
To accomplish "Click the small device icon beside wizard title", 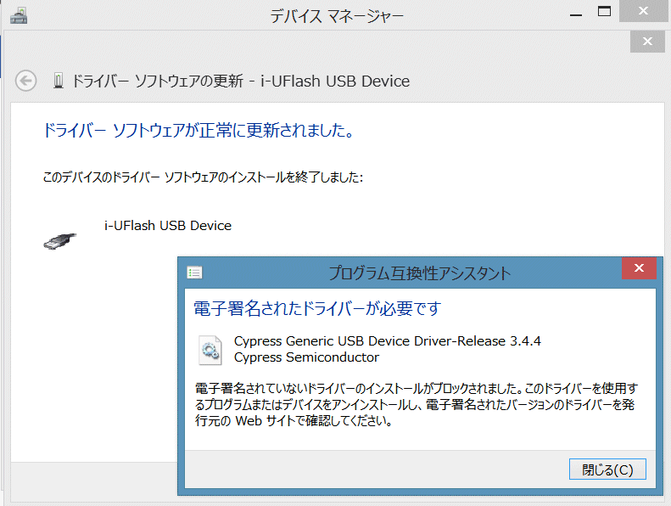I will 58,82.
